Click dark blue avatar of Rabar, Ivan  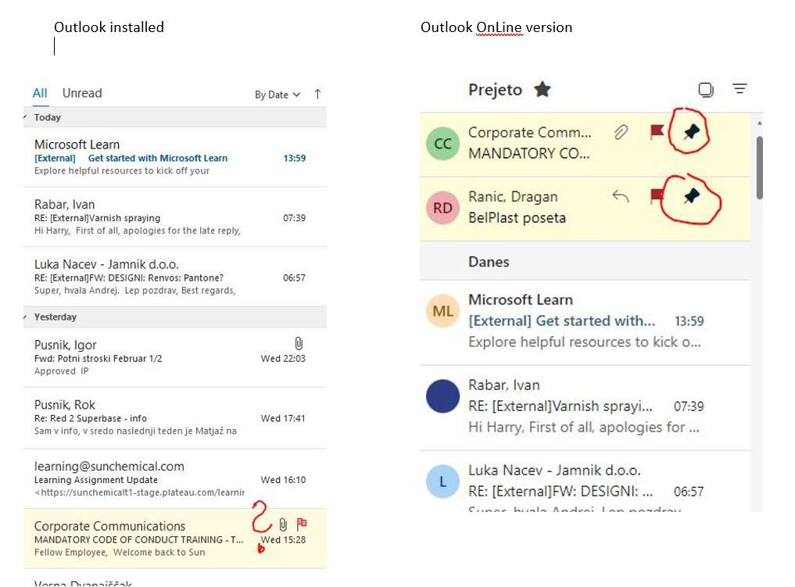442,396
